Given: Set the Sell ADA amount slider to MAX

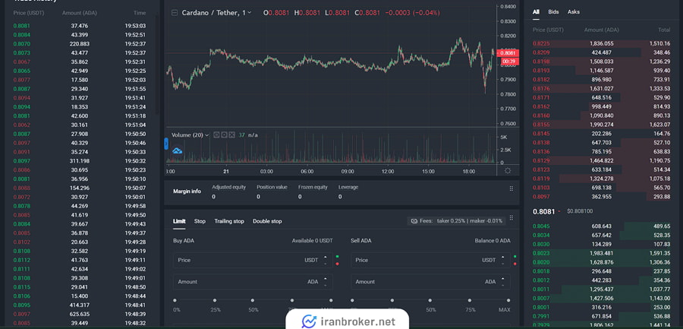Looking at the screenshot, I should pyautogui.click(x=508, y=300).
